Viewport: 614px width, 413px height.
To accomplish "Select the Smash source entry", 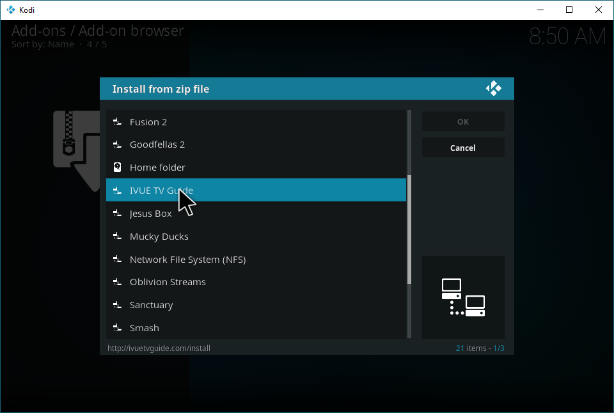I will [x=256, y=327].
